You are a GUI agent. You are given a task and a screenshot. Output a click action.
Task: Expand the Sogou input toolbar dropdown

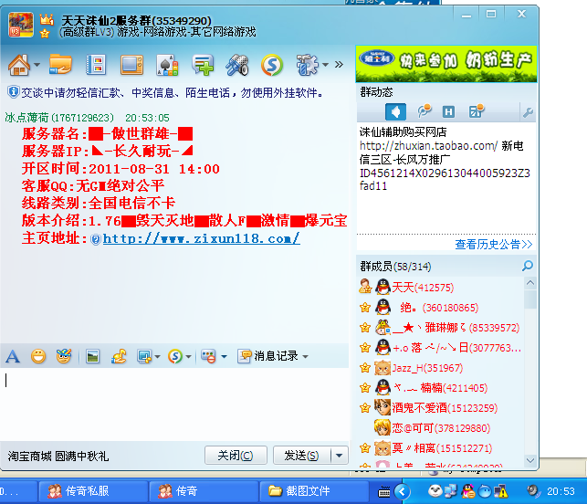coord(188,356)
